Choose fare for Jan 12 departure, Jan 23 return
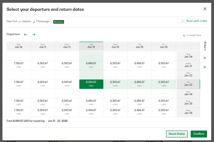Viewport: 214px width, 142px height. [67, 84]
